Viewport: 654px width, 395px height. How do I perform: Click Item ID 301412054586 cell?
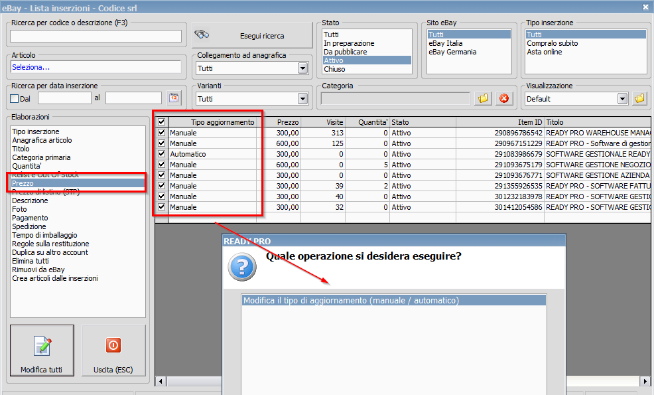pyautogui.click(x=500, y=207)
